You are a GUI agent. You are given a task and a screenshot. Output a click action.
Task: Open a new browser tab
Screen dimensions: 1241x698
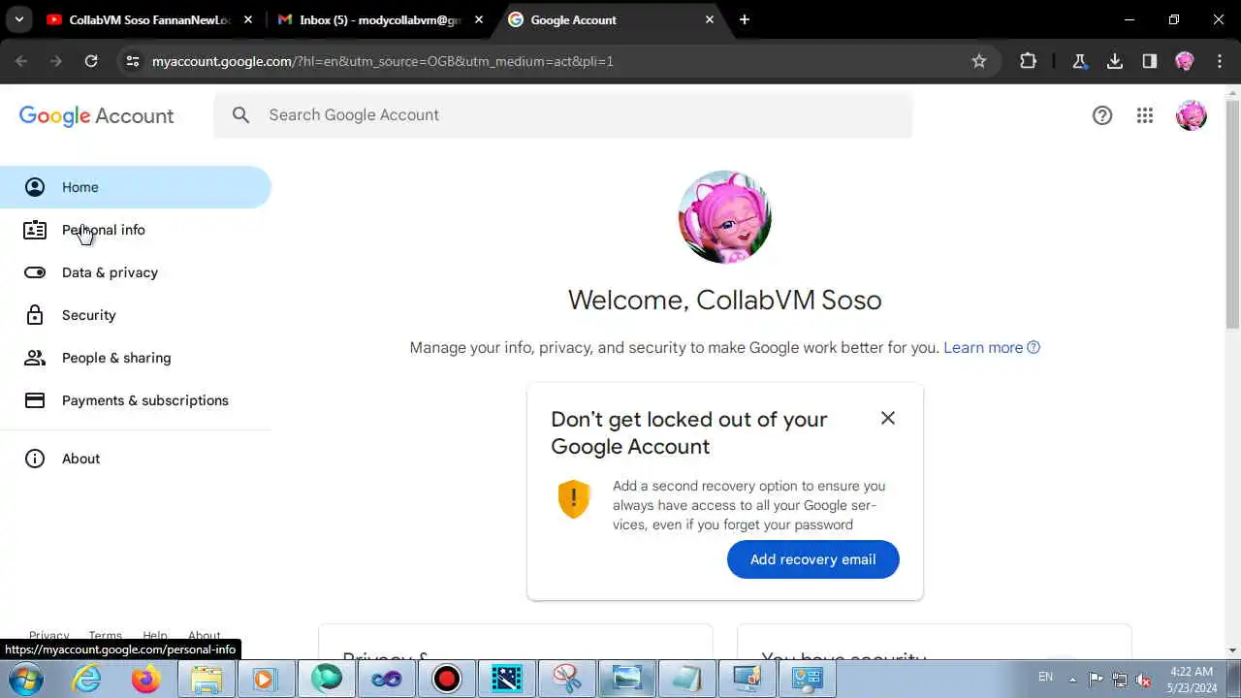pyautogui.click(x=745, y=19)
